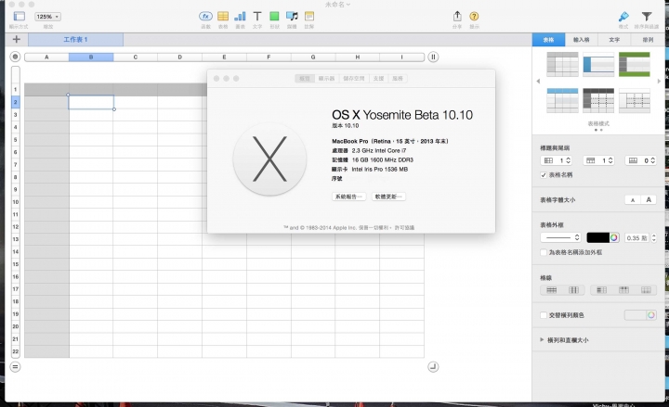Toggle the Format paintbrush inspector
The image size is (669, 407).
coord(623,16)
